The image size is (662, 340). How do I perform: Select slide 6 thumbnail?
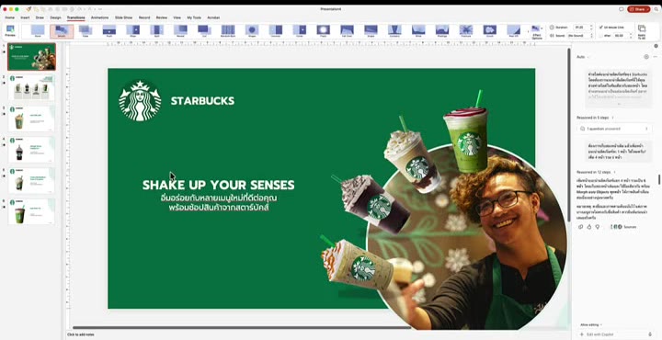31,211
